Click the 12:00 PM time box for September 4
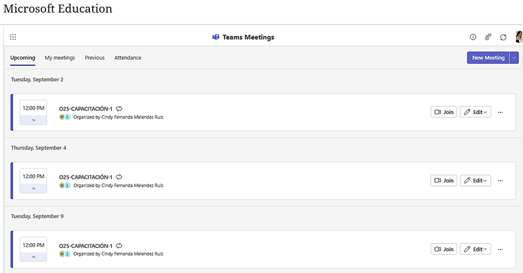This screenshot has height=273, width=523. pos(34,180)
